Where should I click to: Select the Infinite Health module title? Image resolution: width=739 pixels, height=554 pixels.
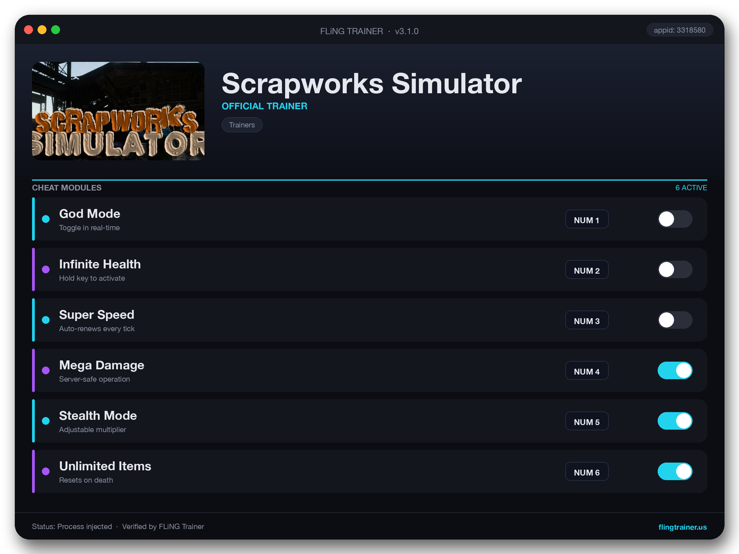pos(100,264)
